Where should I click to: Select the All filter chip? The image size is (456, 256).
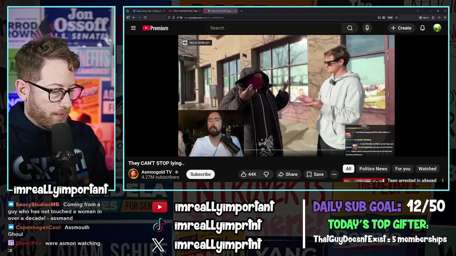click(x=348, y=169)
